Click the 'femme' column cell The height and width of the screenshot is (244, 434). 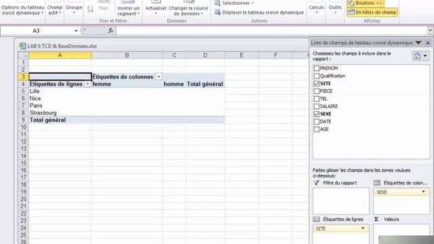coord(127,84)
